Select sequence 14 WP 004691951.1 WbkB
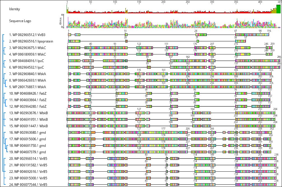The width and height of the screenshot is (282, 187). click(29, 119)
